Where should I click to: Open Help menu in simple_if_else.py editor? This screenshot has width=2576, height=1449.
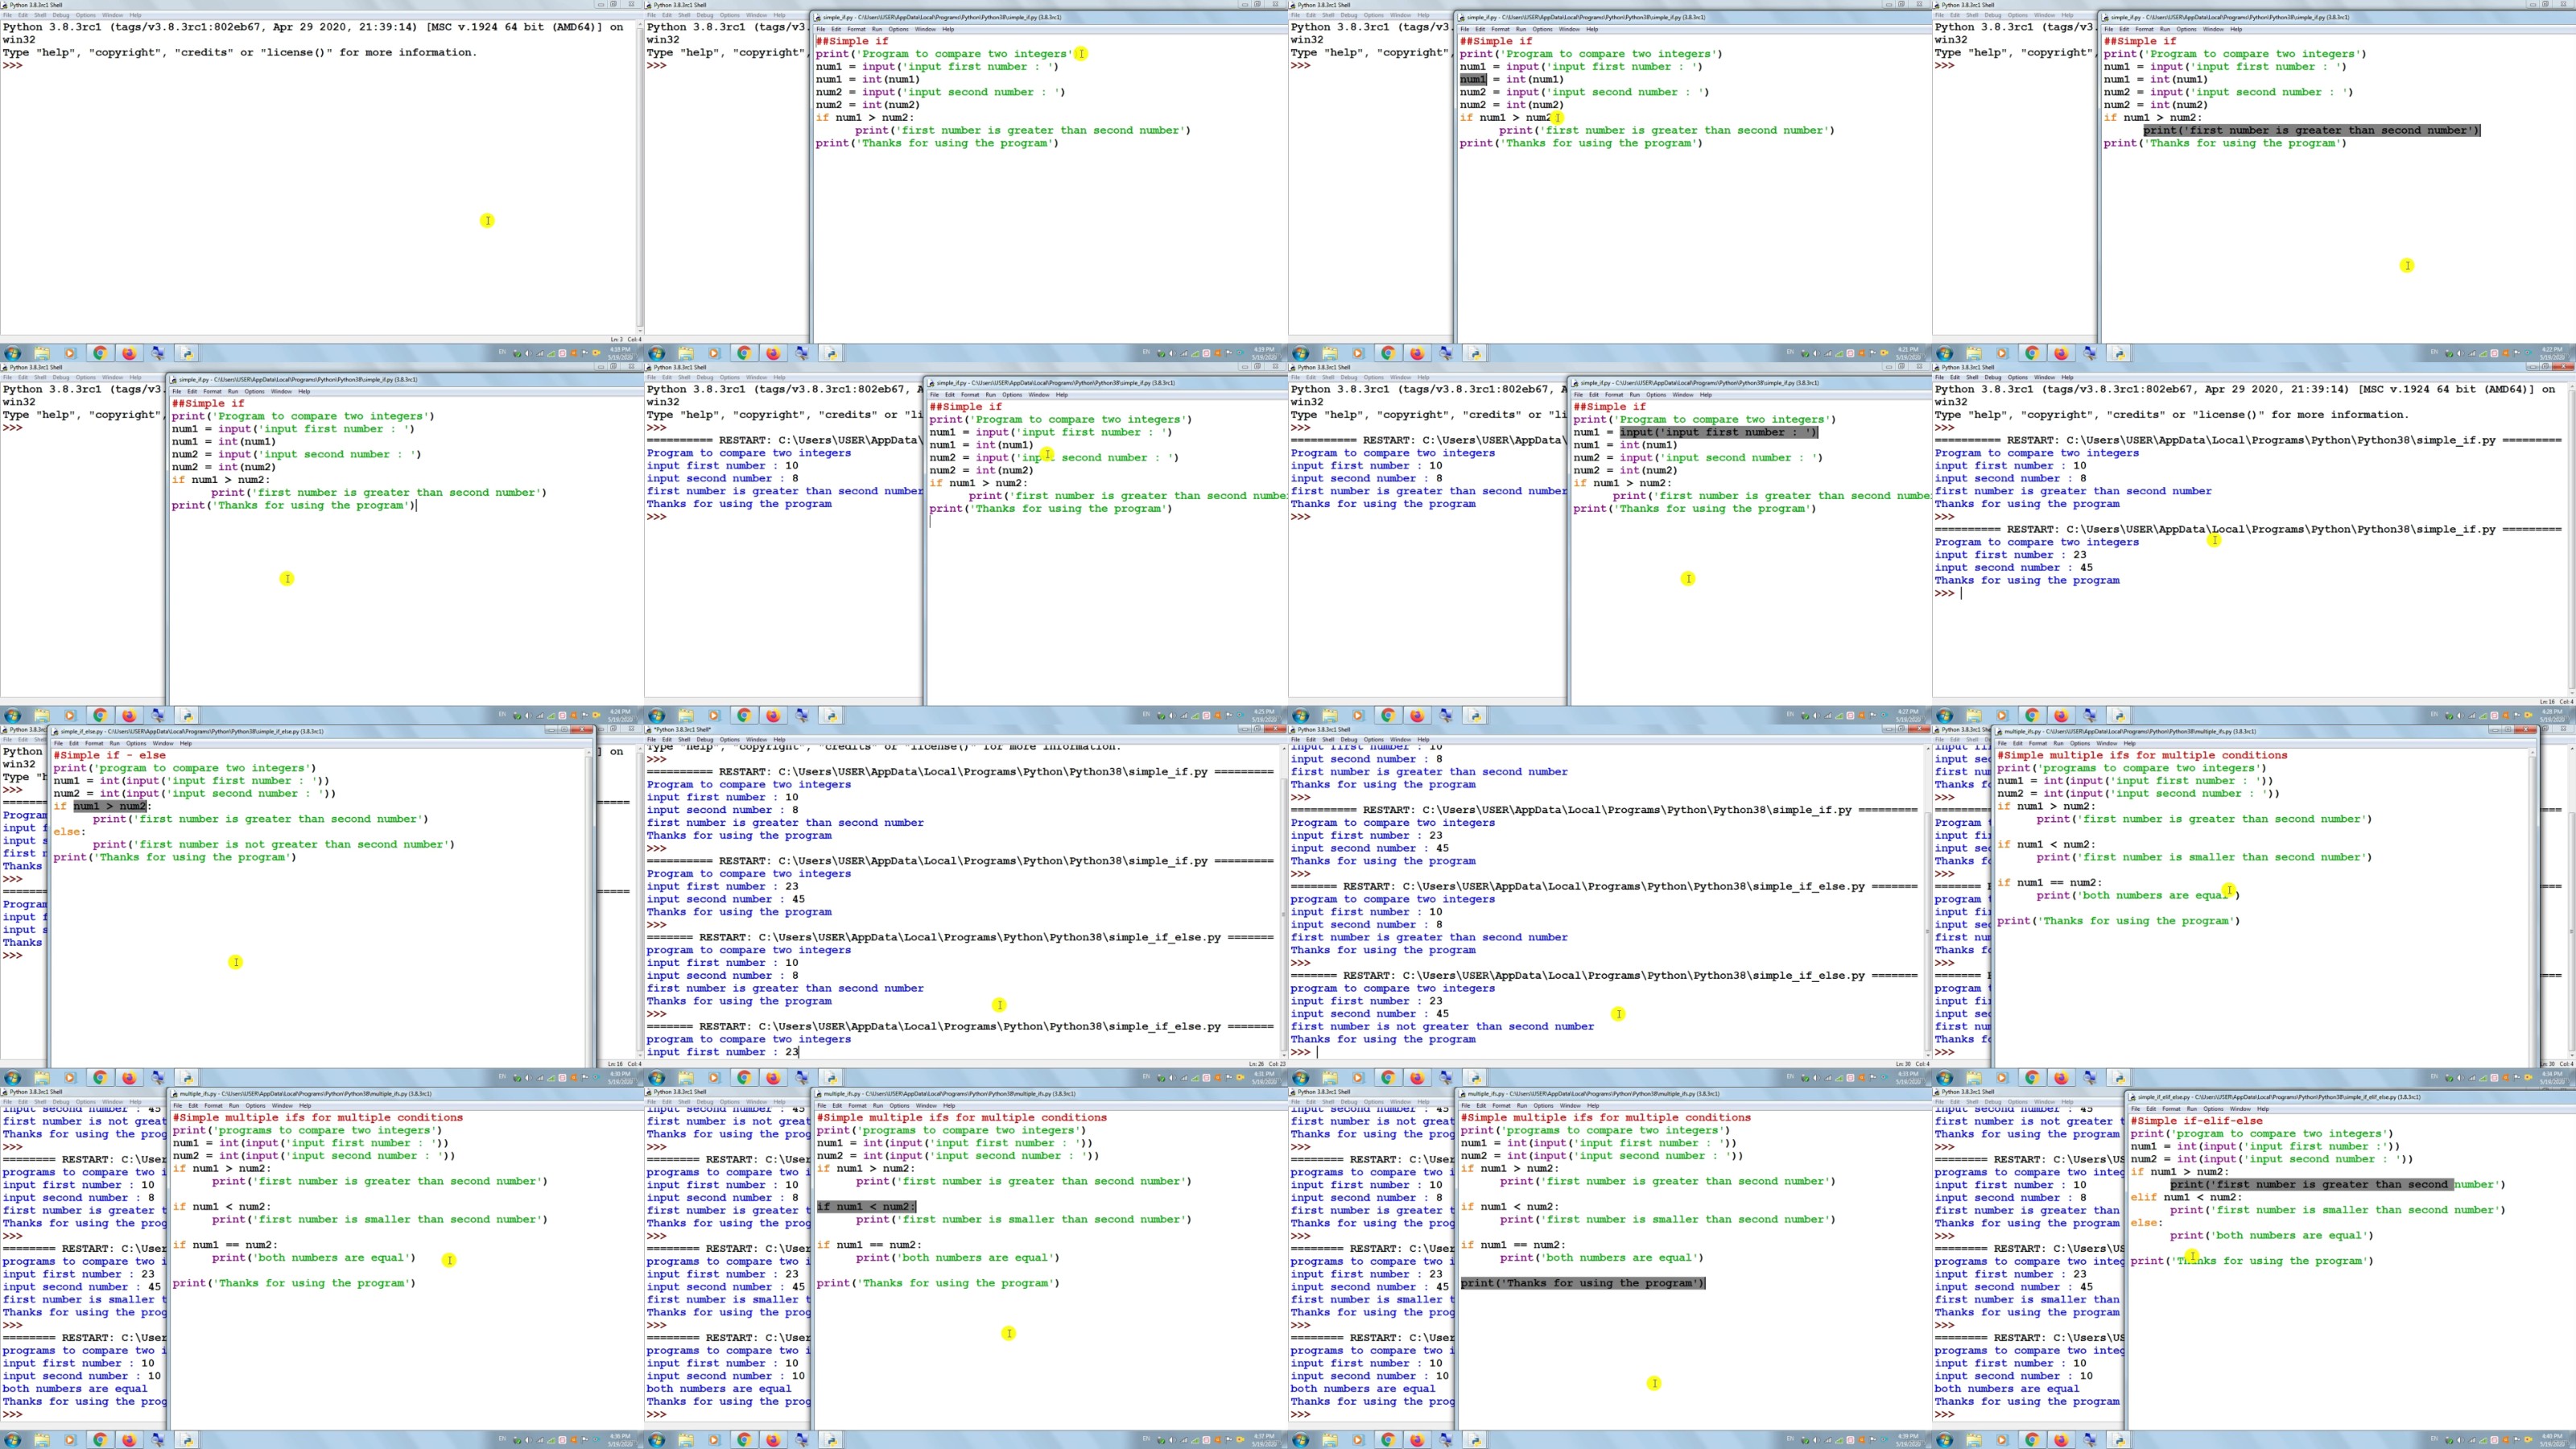pyautogui.click(x=186, y=743)
